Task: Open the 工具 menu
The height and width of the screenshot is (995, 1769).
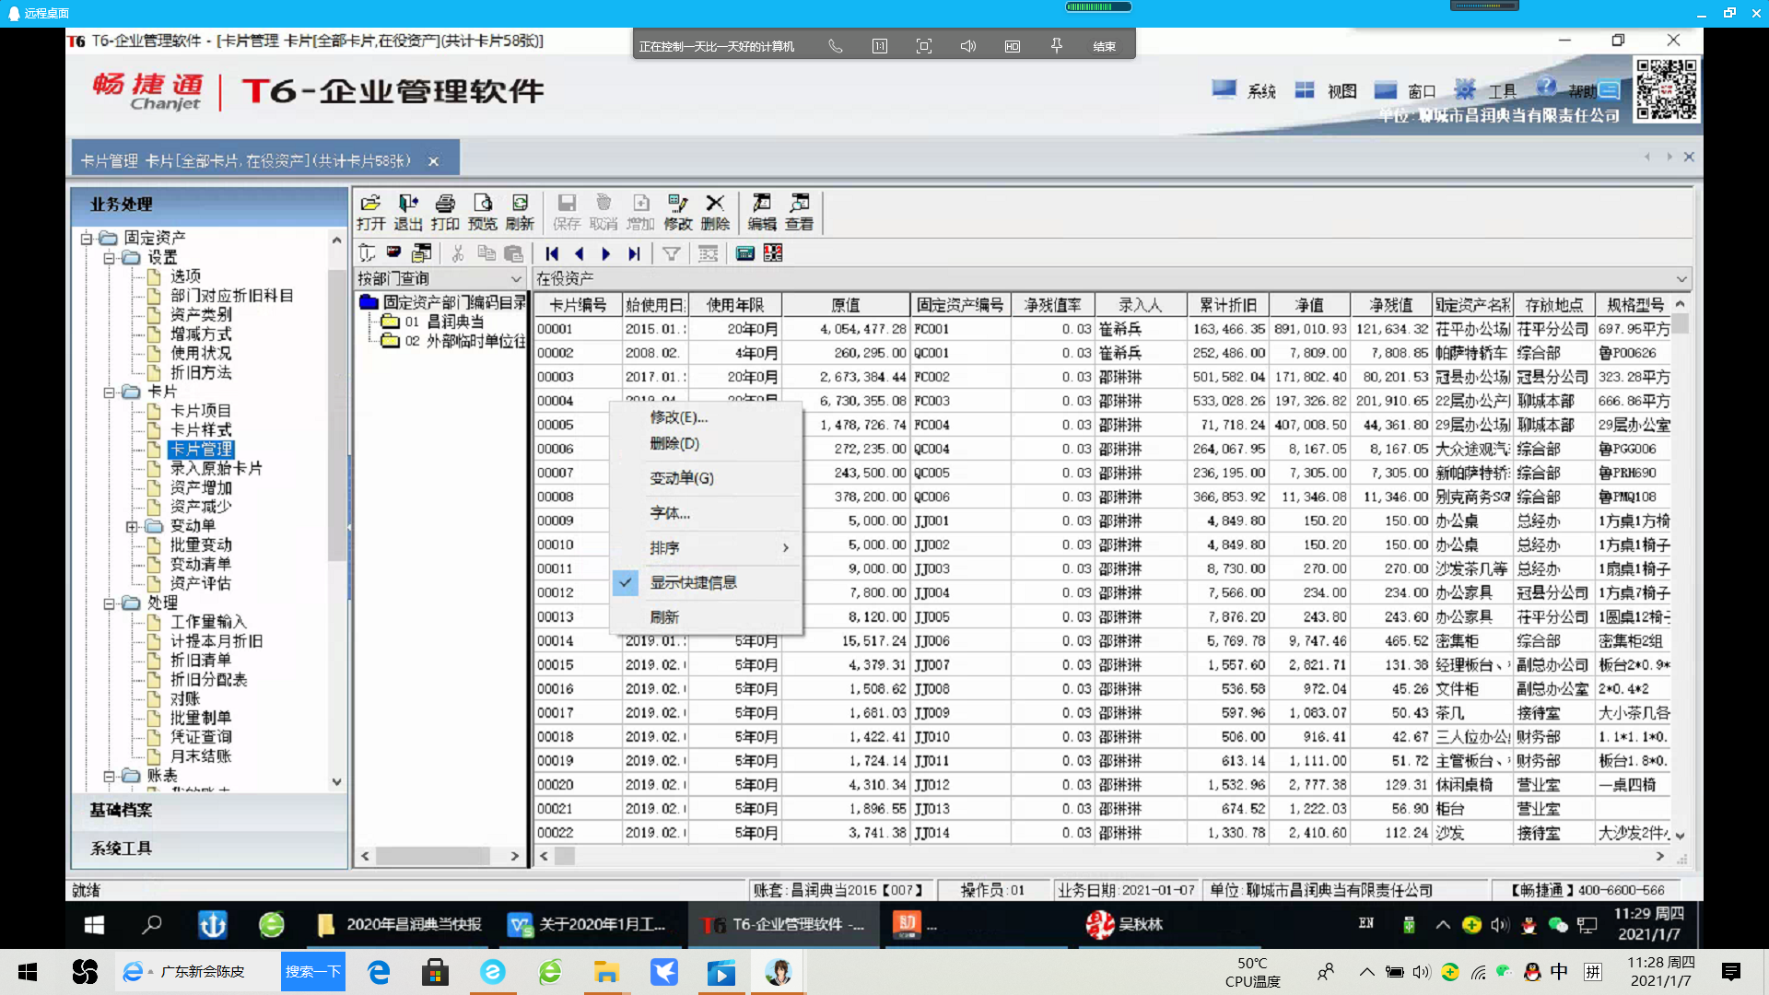Action: pyautogui.click(x=1485, y=90)
